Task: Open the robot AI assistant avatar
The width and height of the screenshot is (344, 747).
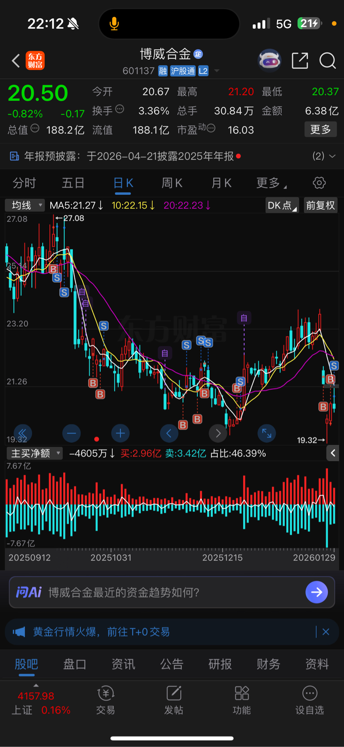Action: click(270, 61)
